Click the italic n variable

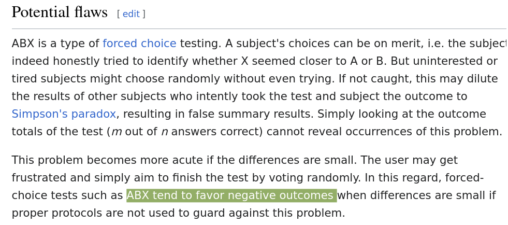tap(164, 132)
